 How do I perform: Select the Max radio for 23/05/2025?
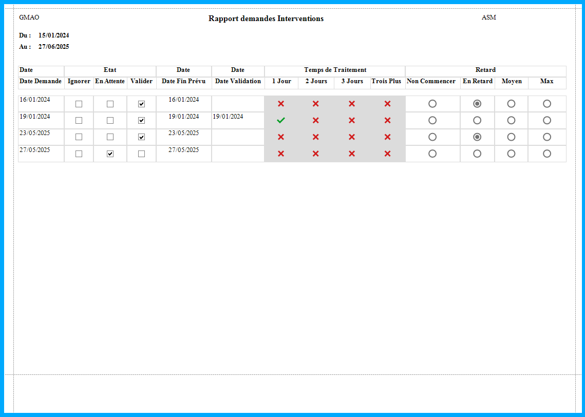click(547, 137)
